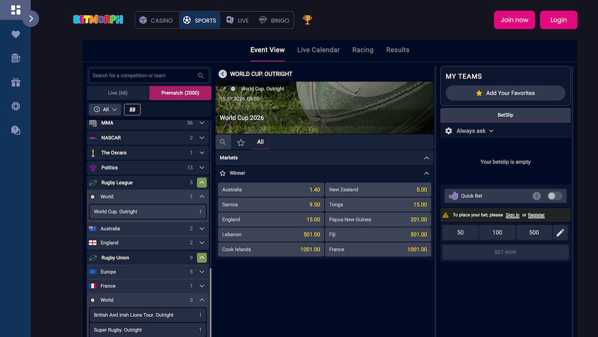This screenshot has width=598, height=337.
Task: Select Australia at odds 1.40
Action: click(x=271, y=189)
